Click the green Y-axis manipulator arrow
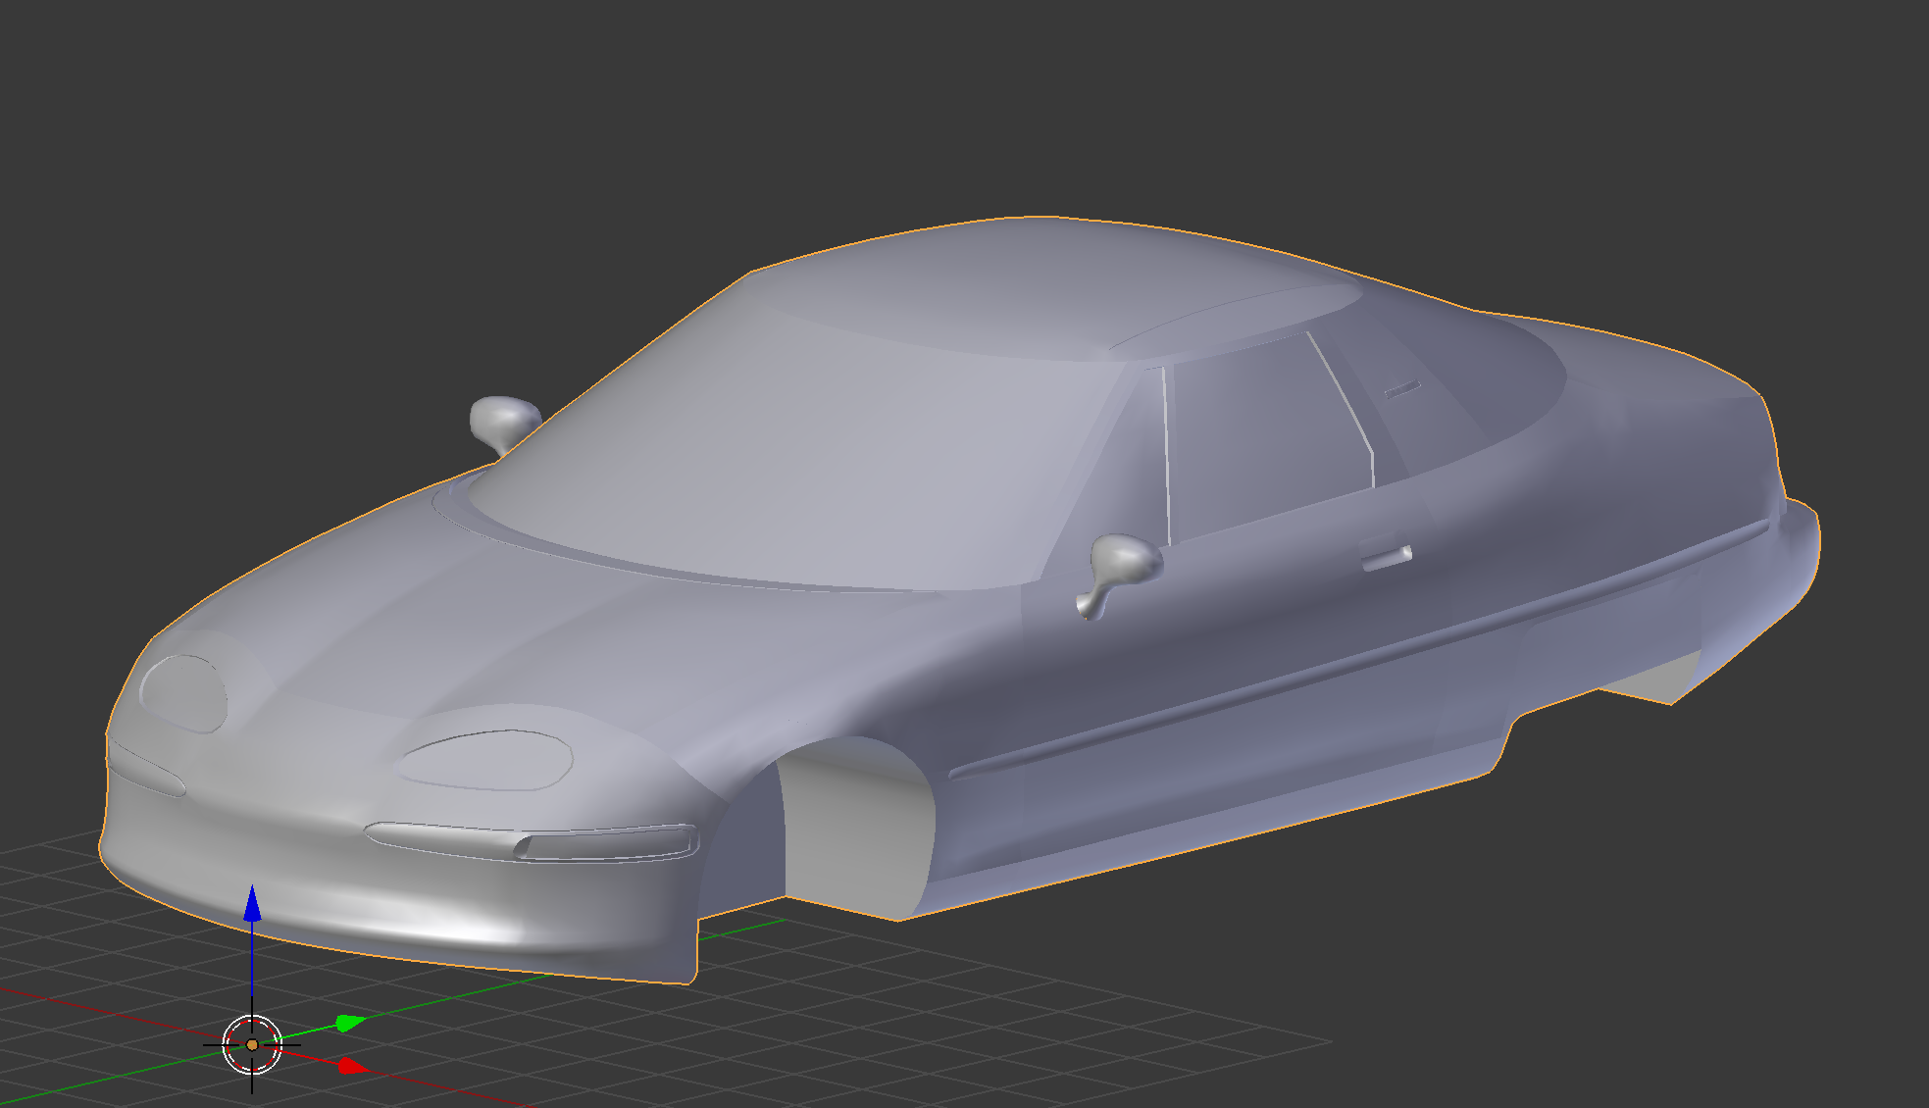1929x1108 pixels. point(350,1023)
